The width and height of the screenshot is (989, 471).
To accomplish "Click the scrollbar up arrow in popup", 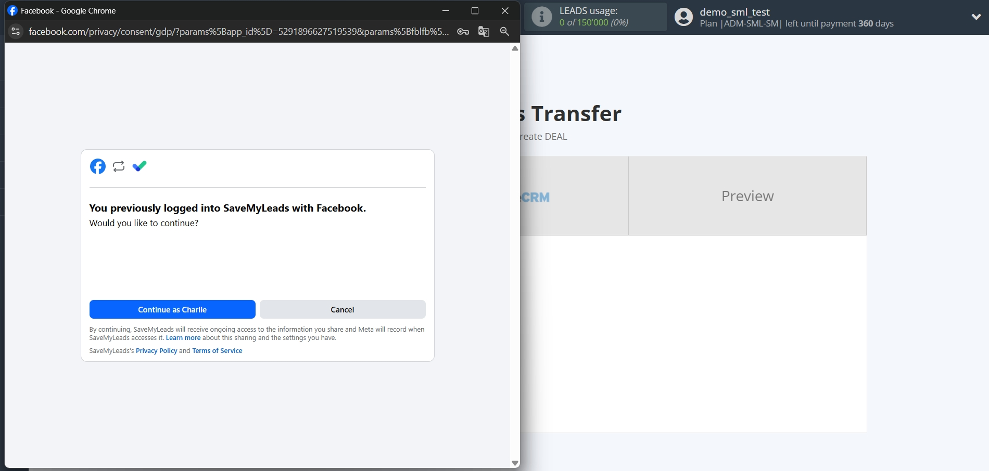I will pyautogui.click(x=515, y=48).
